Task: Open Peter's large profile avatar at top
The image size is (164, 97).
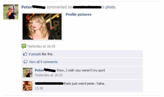Action: (x=11, y=12)
